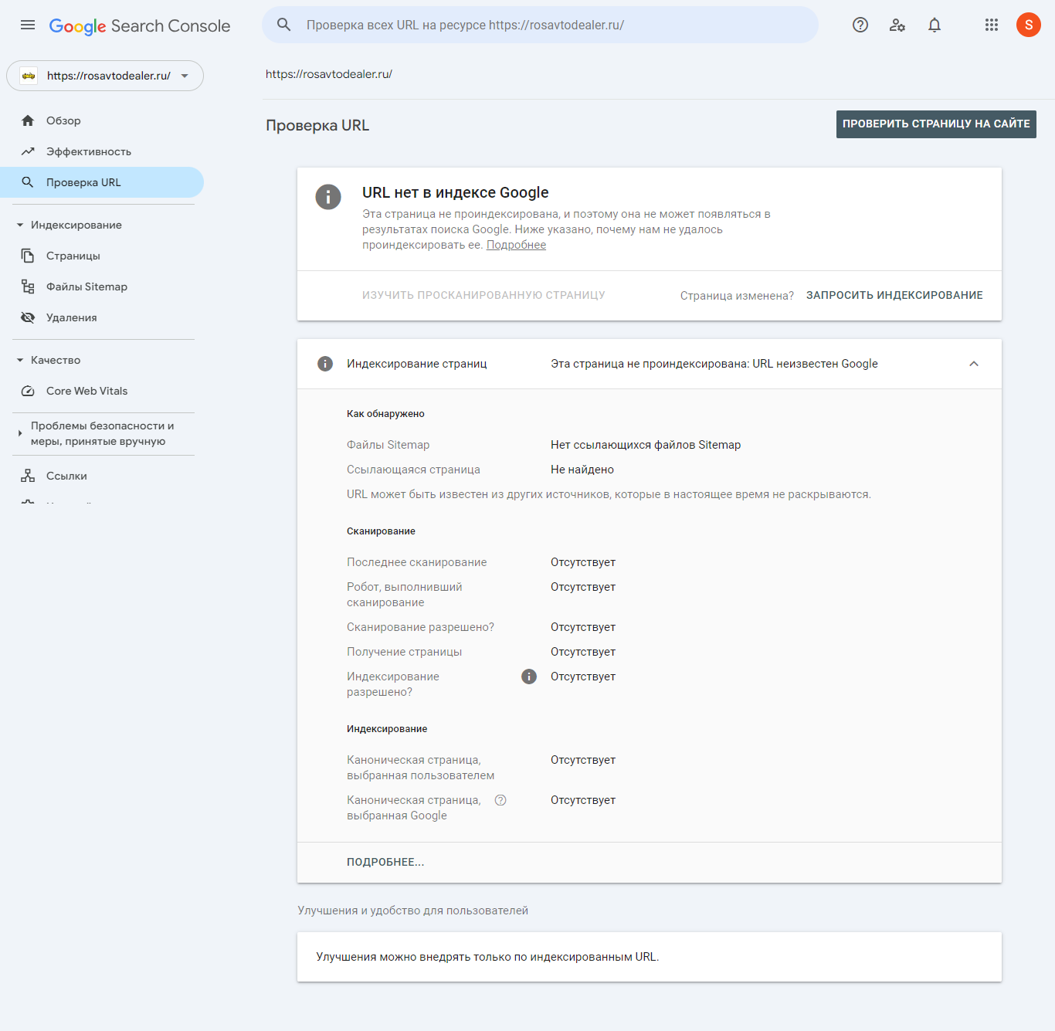The height and width of the screenshot is (1031, 1055).
Task: Click the orange account avatar
Action: click(x=1028, y=25)
